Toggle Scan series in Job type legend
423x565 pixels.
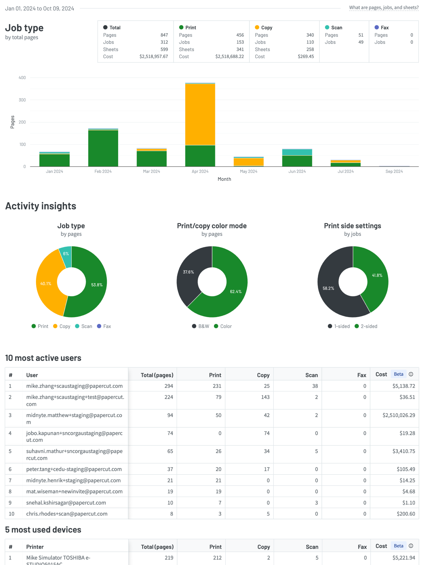tap(84, 326)
